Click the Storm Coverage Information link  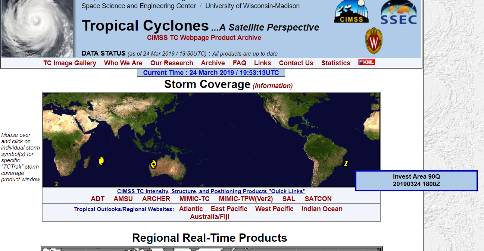[272, 86]
